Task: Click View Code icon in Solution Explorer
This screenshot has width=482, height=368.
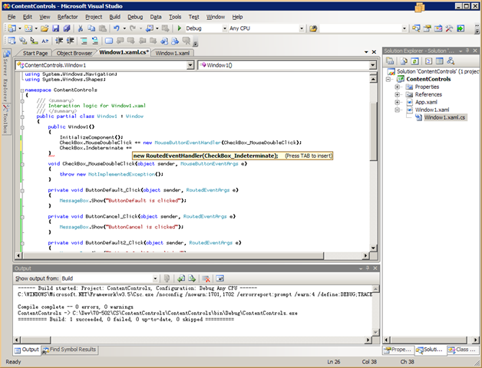Action: click(428, 61)
